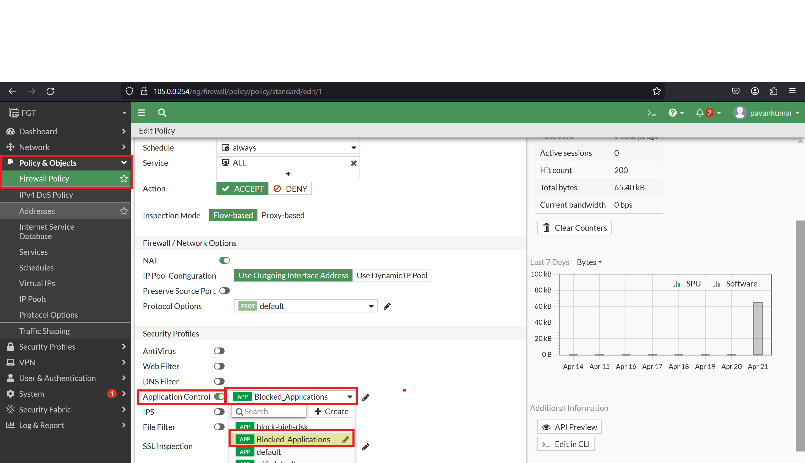Image resolution: width=805 pixels, height=463 pixels.
Task: Select Flow-based inspection mode
Action: [x=233, y=215]
